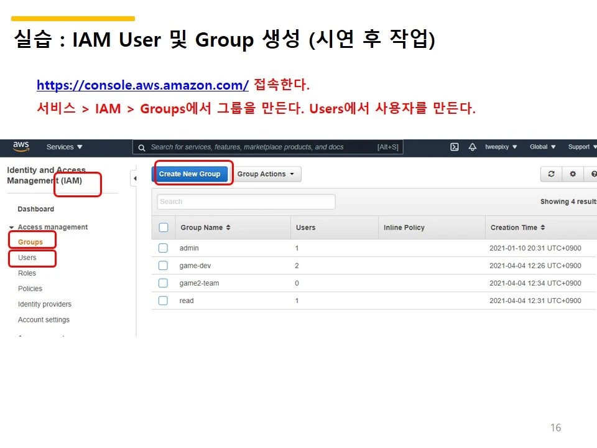The height and width of the screenshot is (448, 597).
Task: Select Users in the sidebar
Action: [27, 258]
